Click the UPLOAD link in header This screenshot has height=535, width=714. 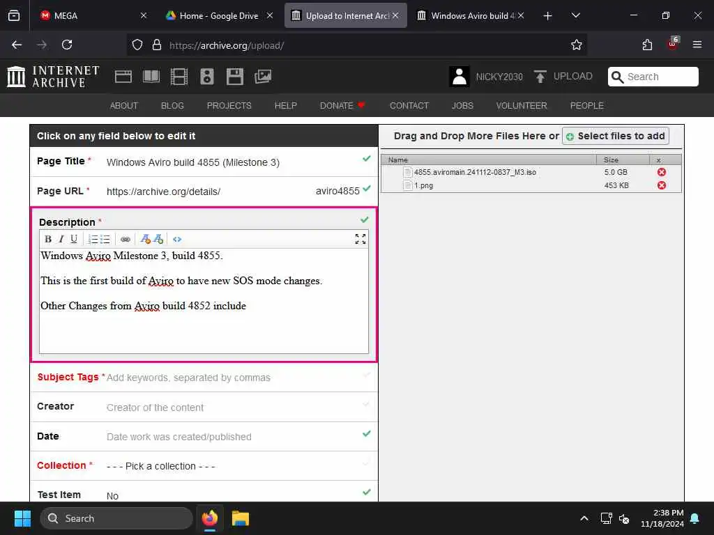tap(563, 77)
